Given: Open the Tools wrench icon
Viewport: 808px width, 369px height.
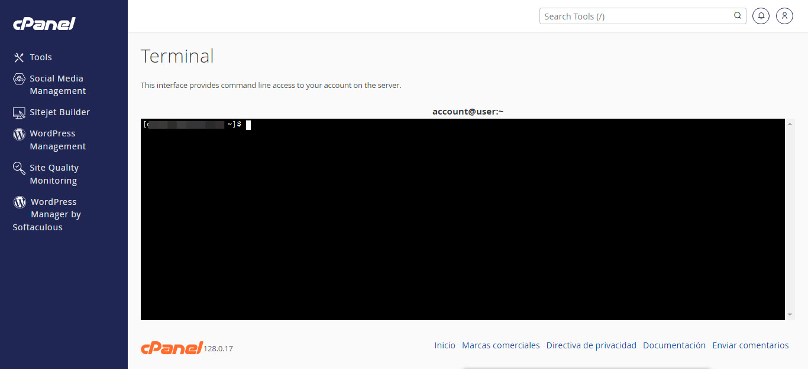Looking at the screenshot, I should (19, 57).
